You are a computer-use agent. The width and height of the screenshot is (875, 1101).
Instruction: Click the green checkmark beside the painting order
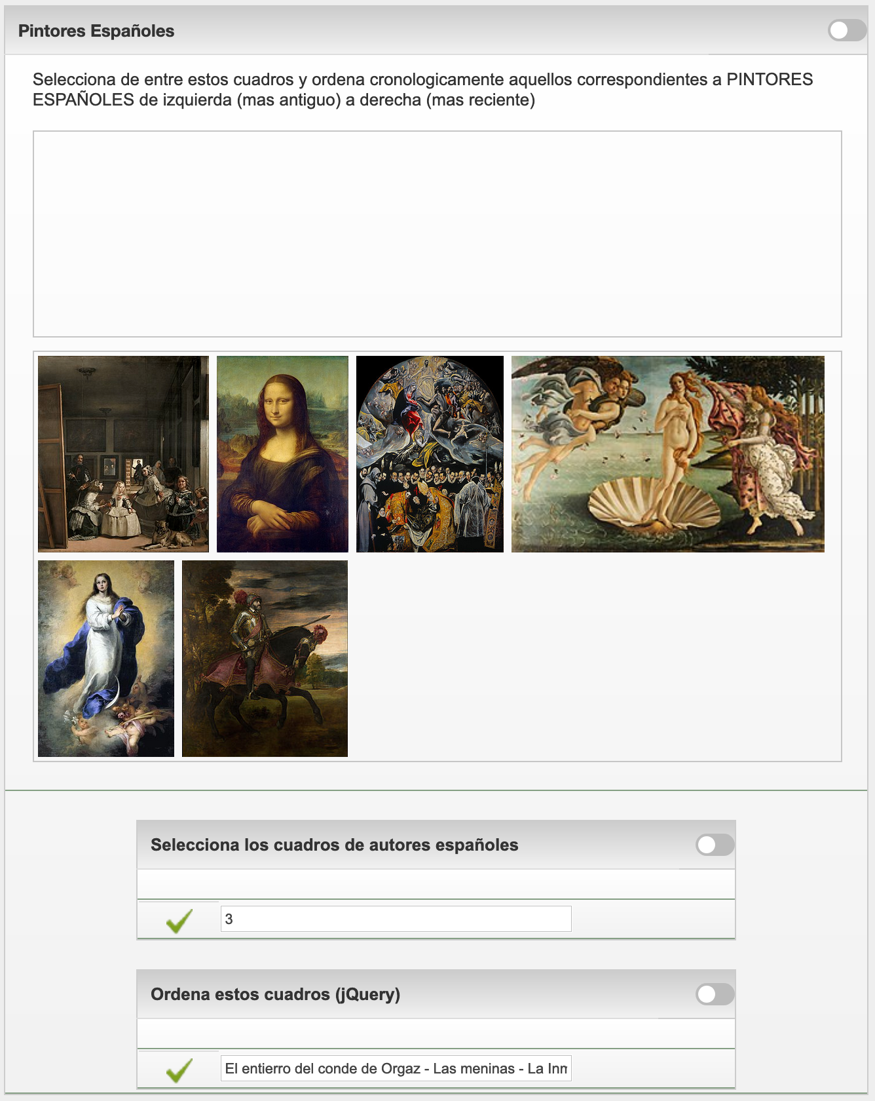[x=179, y=1070]
